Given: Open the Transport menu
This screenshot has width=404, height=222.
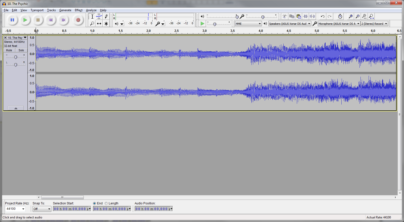Looking at the screenshot, I should (x=37, y=10).
